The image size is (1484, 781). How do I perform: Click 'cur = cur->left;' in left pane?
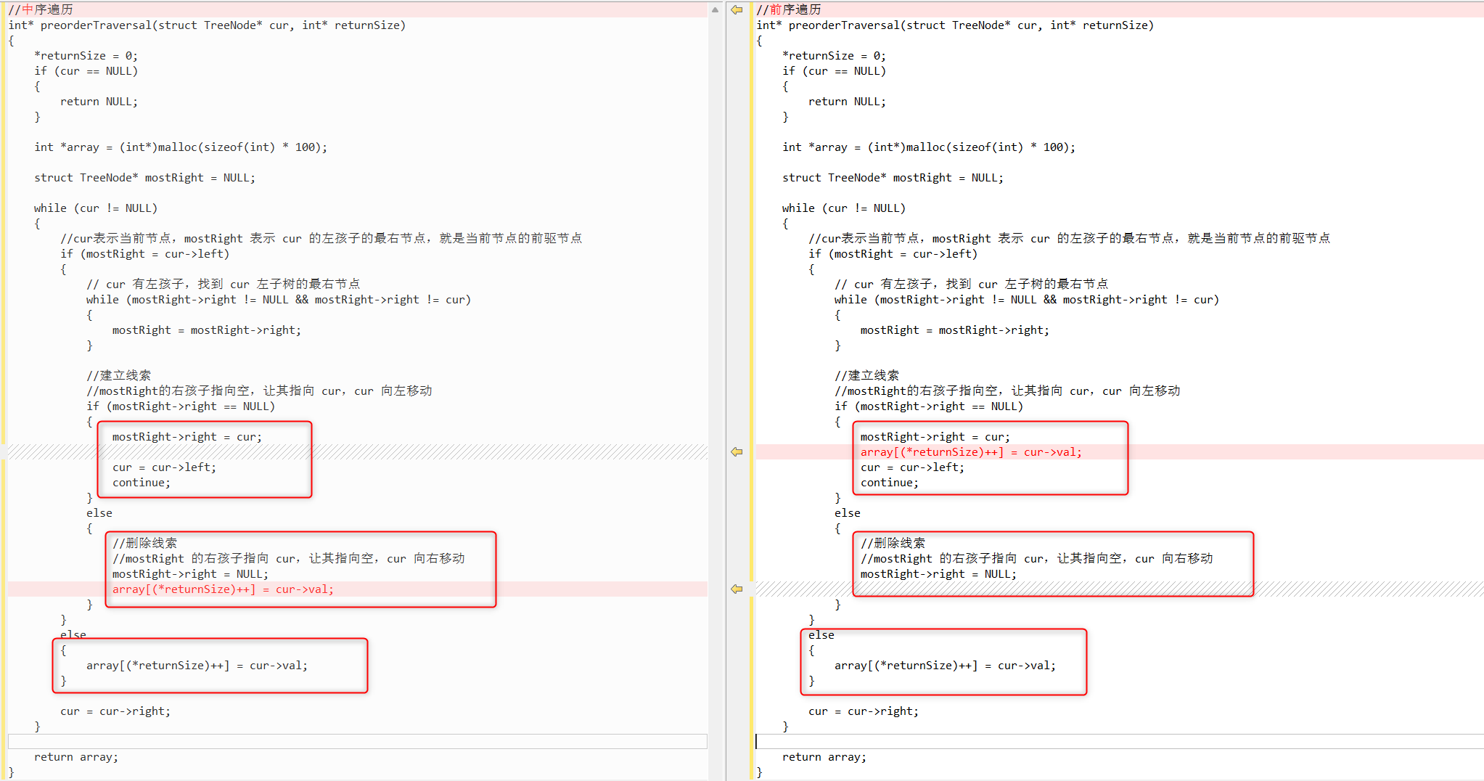coord(164,467)
